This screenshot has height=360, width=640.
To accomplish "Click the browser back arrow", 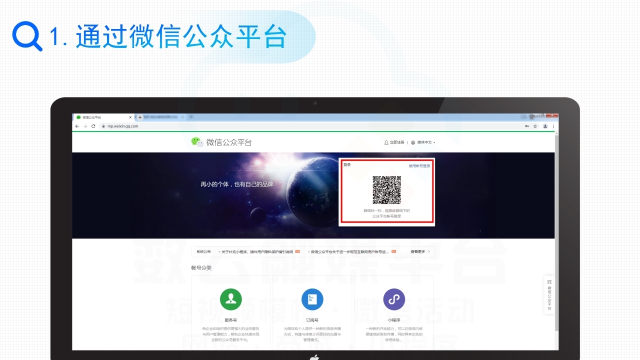I will click(77, 126).
